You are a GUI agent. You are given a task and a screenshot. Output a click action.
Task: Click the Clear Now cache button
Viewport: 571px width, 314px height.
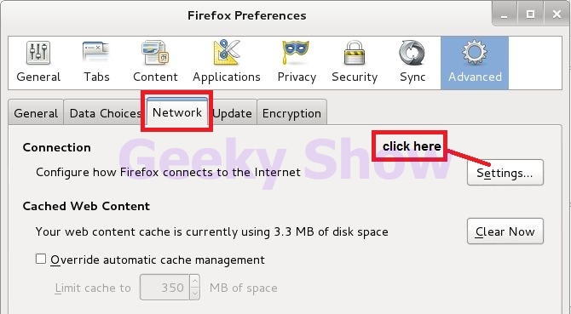click(x=505, y=231)
